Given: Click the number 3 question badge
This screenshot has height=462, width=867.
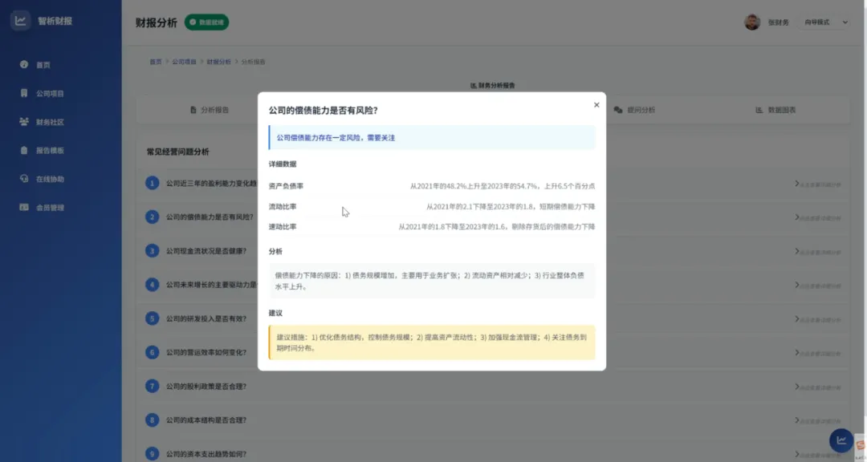Looking at the screenshot, I should click(x=152, y=251).
